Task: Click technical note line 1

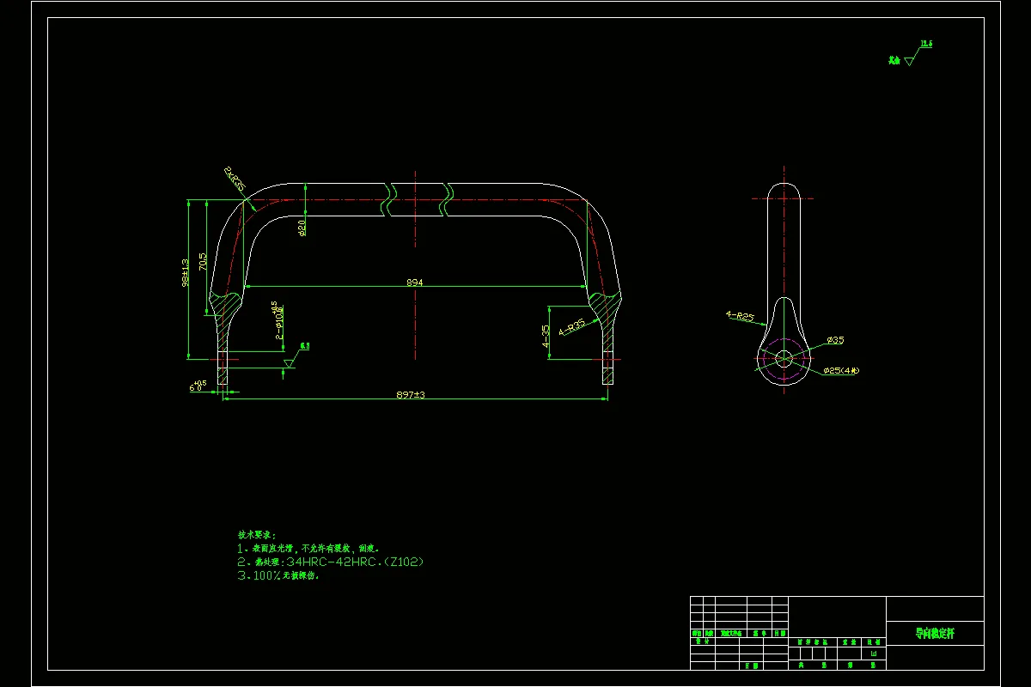Action: (x=308, y=547)
